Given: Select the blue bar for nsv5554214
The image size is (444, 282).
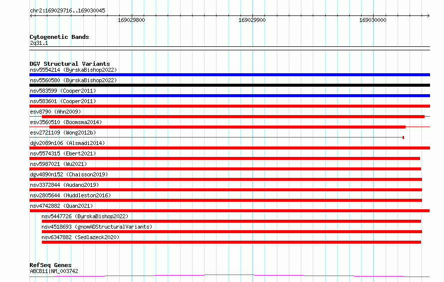Looking at the screenshot, I should click(229, 75).
